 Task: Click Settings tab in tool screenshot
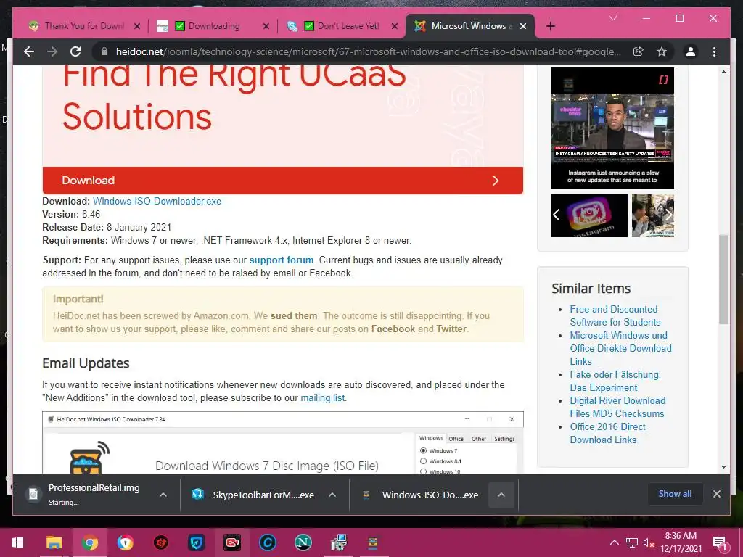(x=504, y=439)
